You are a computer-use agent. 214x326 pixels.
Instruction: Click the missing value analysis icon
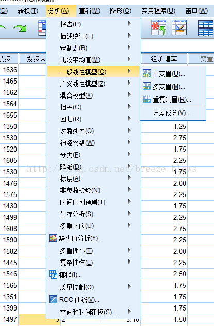(x=53, y=238)
